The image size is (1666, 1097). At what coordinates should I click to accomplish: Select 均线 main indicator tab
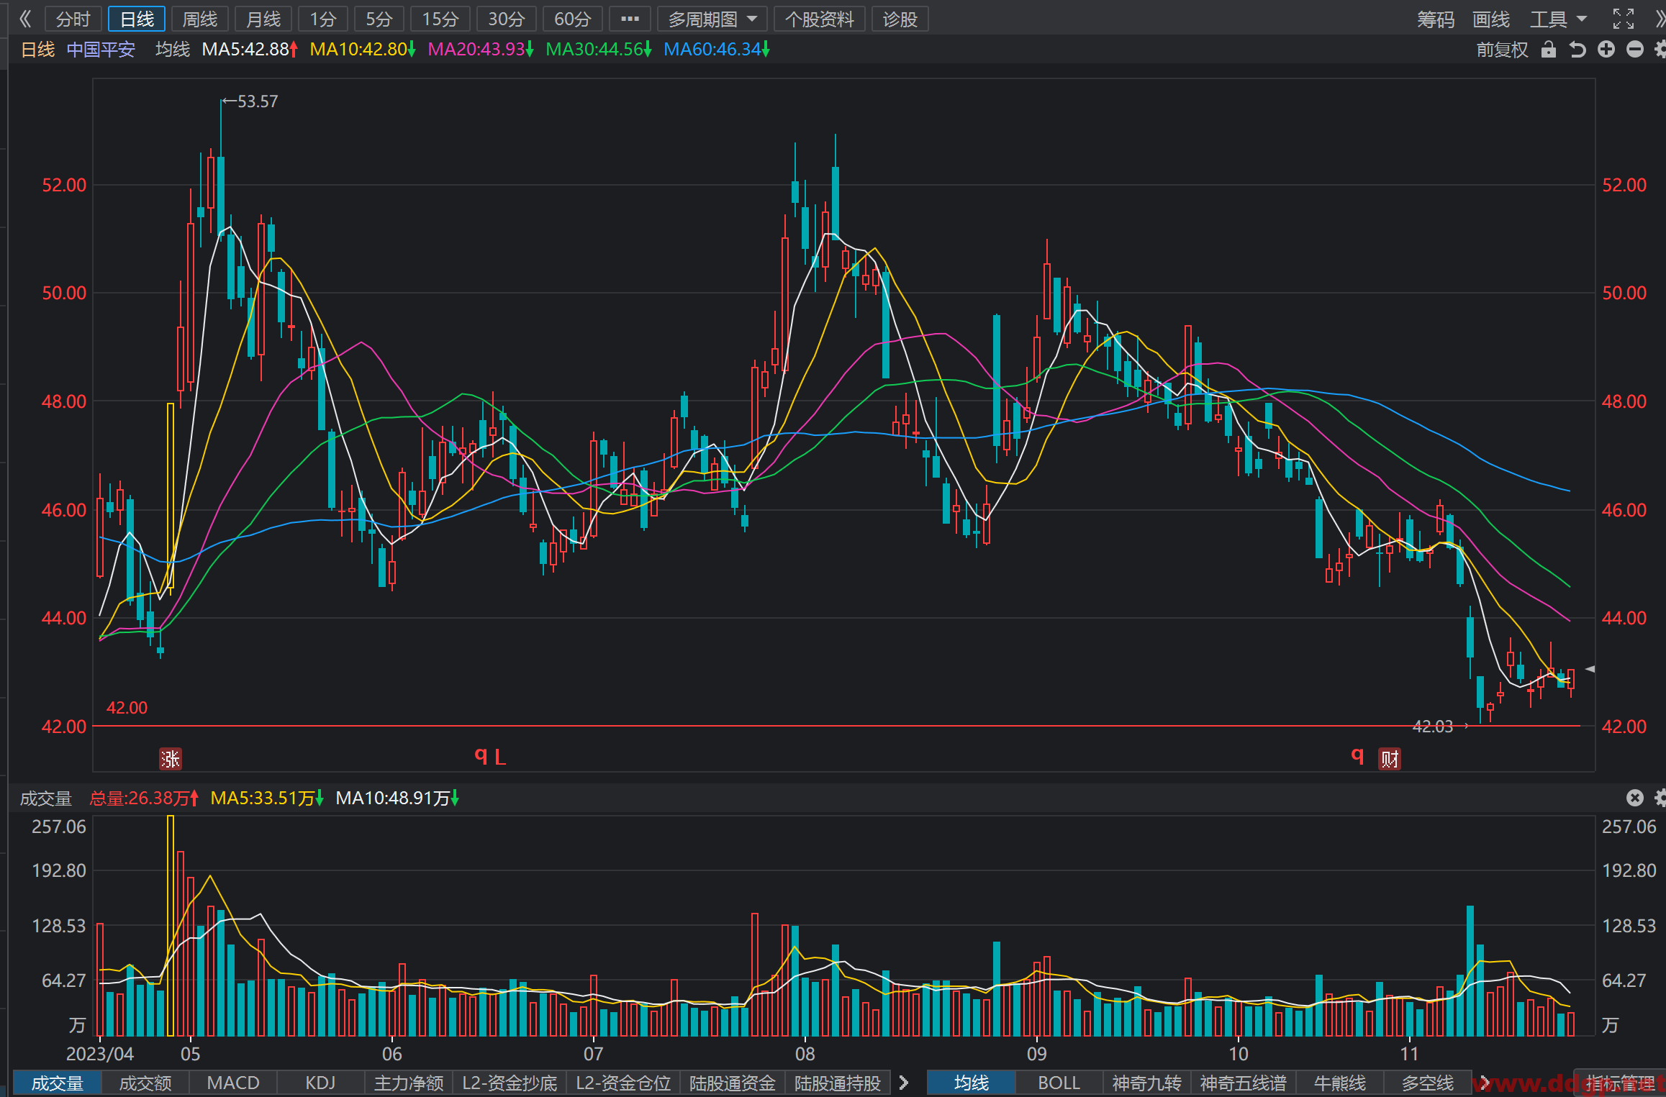click(x=972, y=1083)
